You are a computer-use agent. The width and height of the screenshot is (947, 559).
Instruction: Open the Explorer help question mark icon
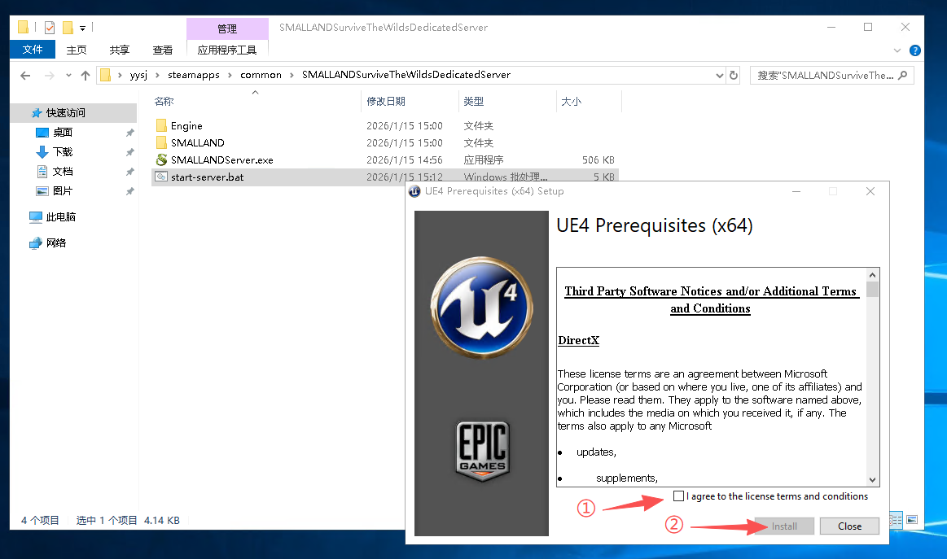pyautogui.click(x=915, y=50)
